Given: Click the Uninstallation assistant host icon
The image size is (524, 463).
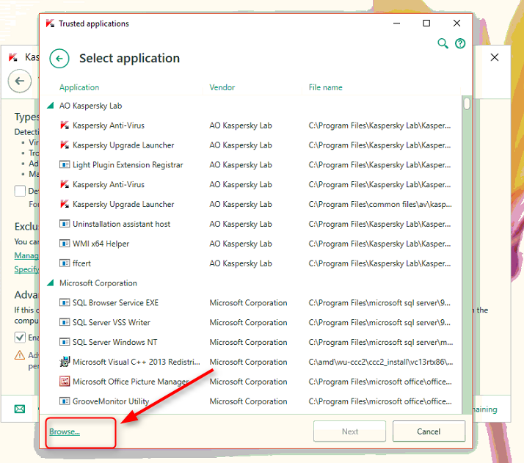Looking at the screenshot, I should 65,224.
